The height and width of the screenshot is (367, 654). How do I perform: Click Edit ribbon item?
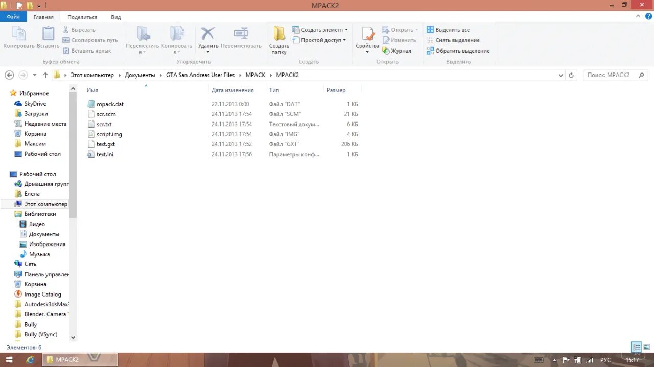[x=399, y=40]
